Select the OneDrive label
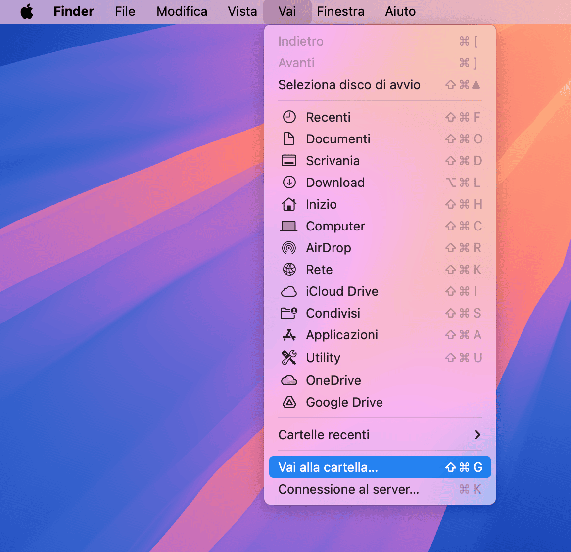This screenshot has height=552, width=571. pyautogui.click(x=333, y=380)
